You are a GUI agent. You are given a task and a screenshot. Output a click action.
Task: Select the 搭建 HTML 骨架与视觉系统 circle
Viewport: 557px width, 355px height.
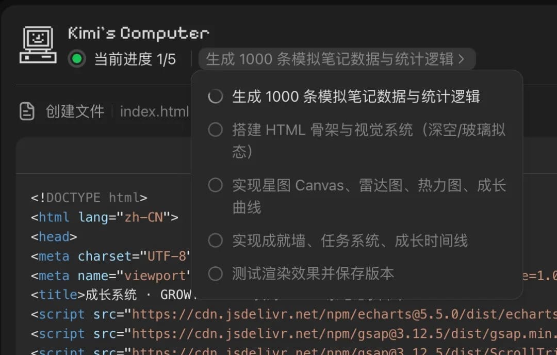pos(215,130)
